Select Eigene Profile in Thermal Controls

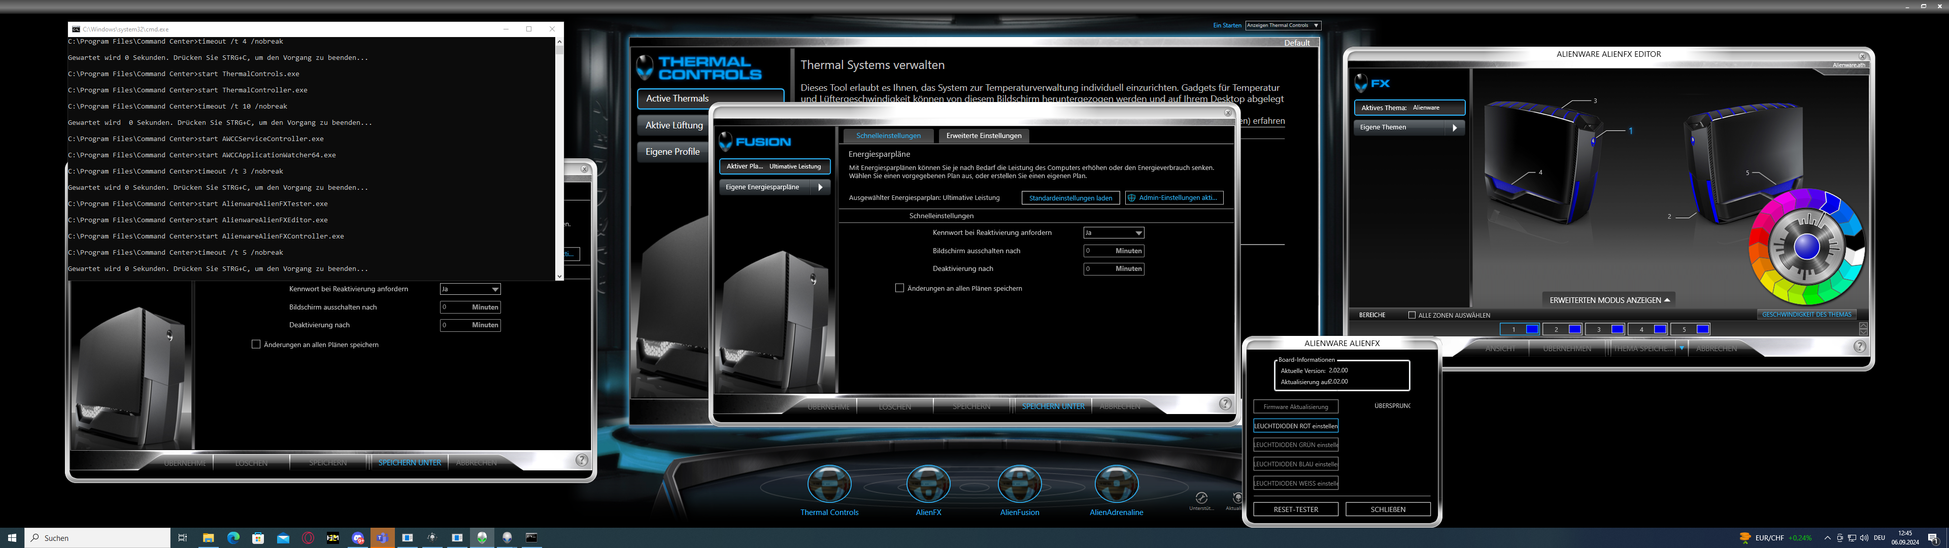tap(672, 151)
